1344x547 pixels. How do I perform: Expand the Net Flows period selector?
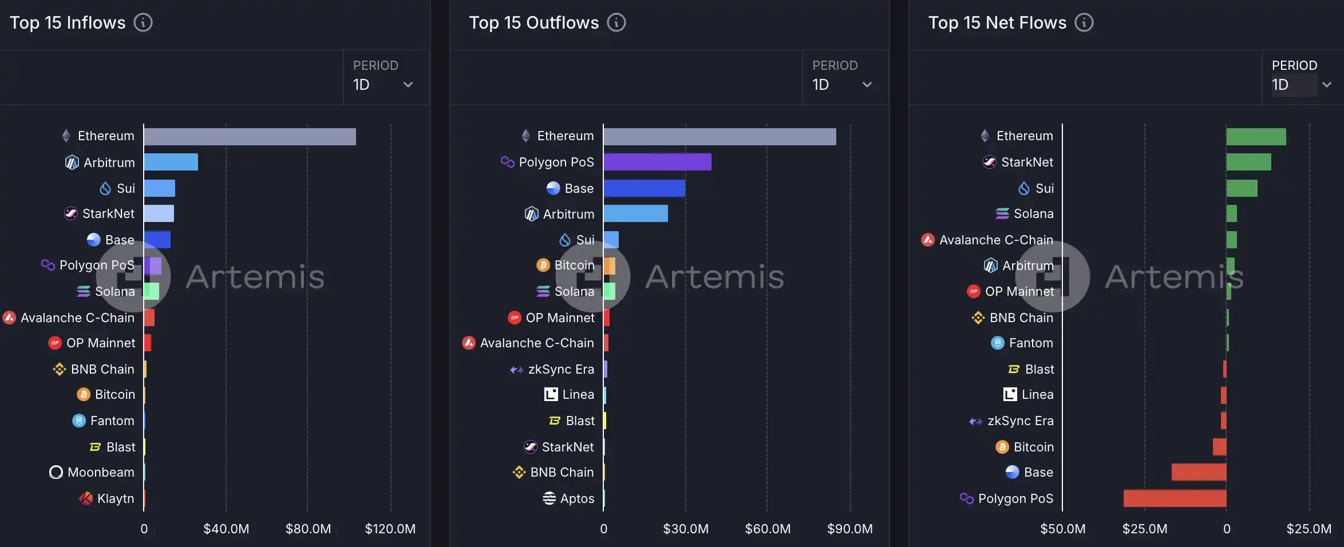coord(1302,85)
